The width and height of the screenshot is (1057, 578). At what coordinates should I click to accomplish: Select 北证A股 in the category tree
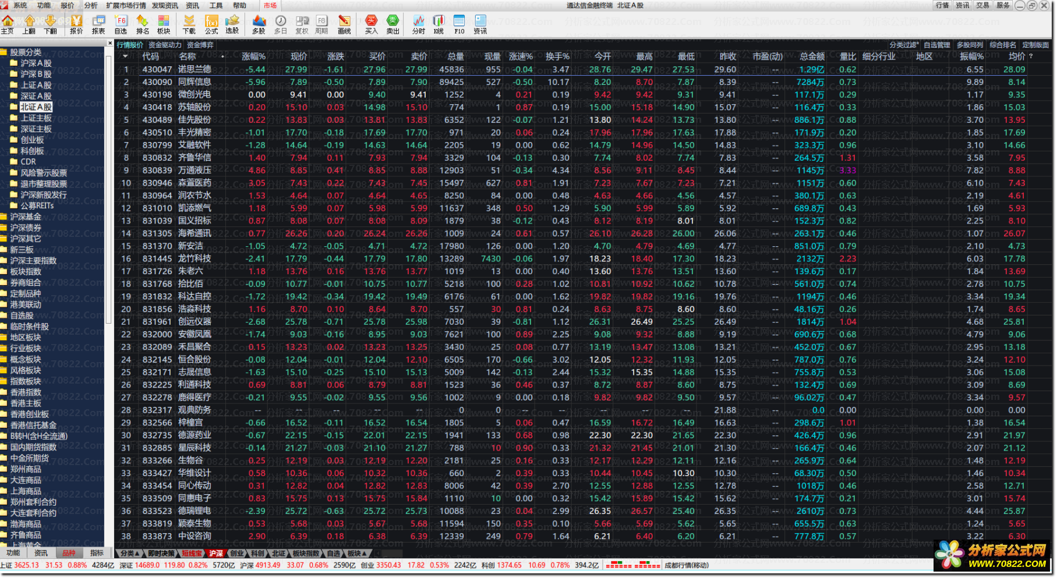pos(36,107)
